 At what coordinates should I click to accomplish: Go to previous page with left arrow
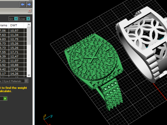pos(23,5)
